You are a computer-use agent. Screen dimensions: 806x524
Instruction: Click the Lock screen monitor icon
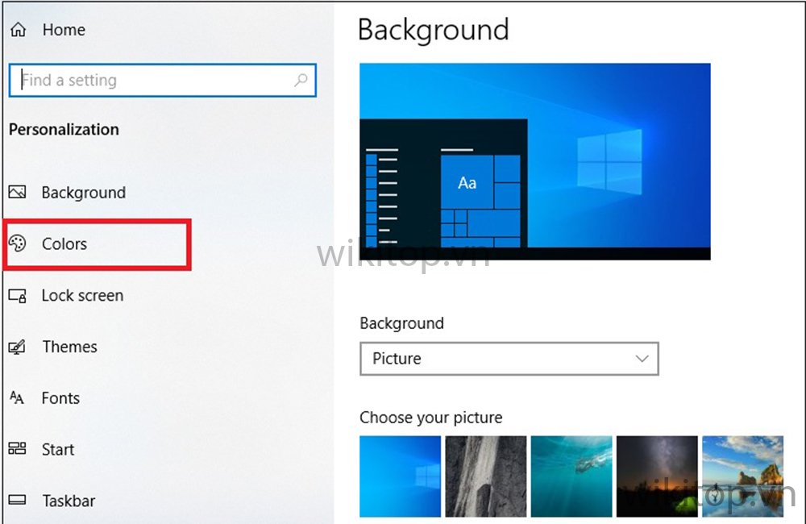tap(17, 296)
